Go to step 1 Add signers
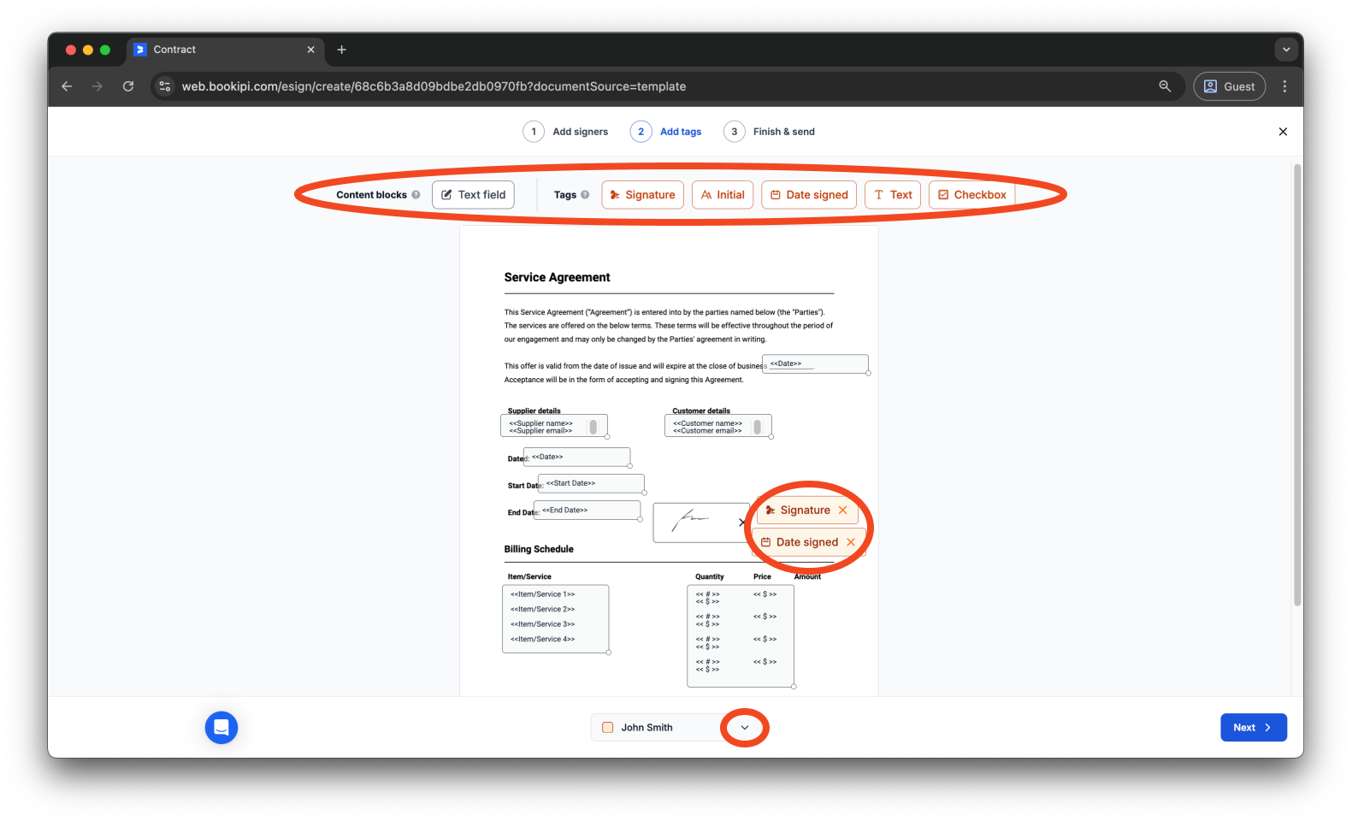The height and width of the screenshot is (821, 1352). (566, 132)
